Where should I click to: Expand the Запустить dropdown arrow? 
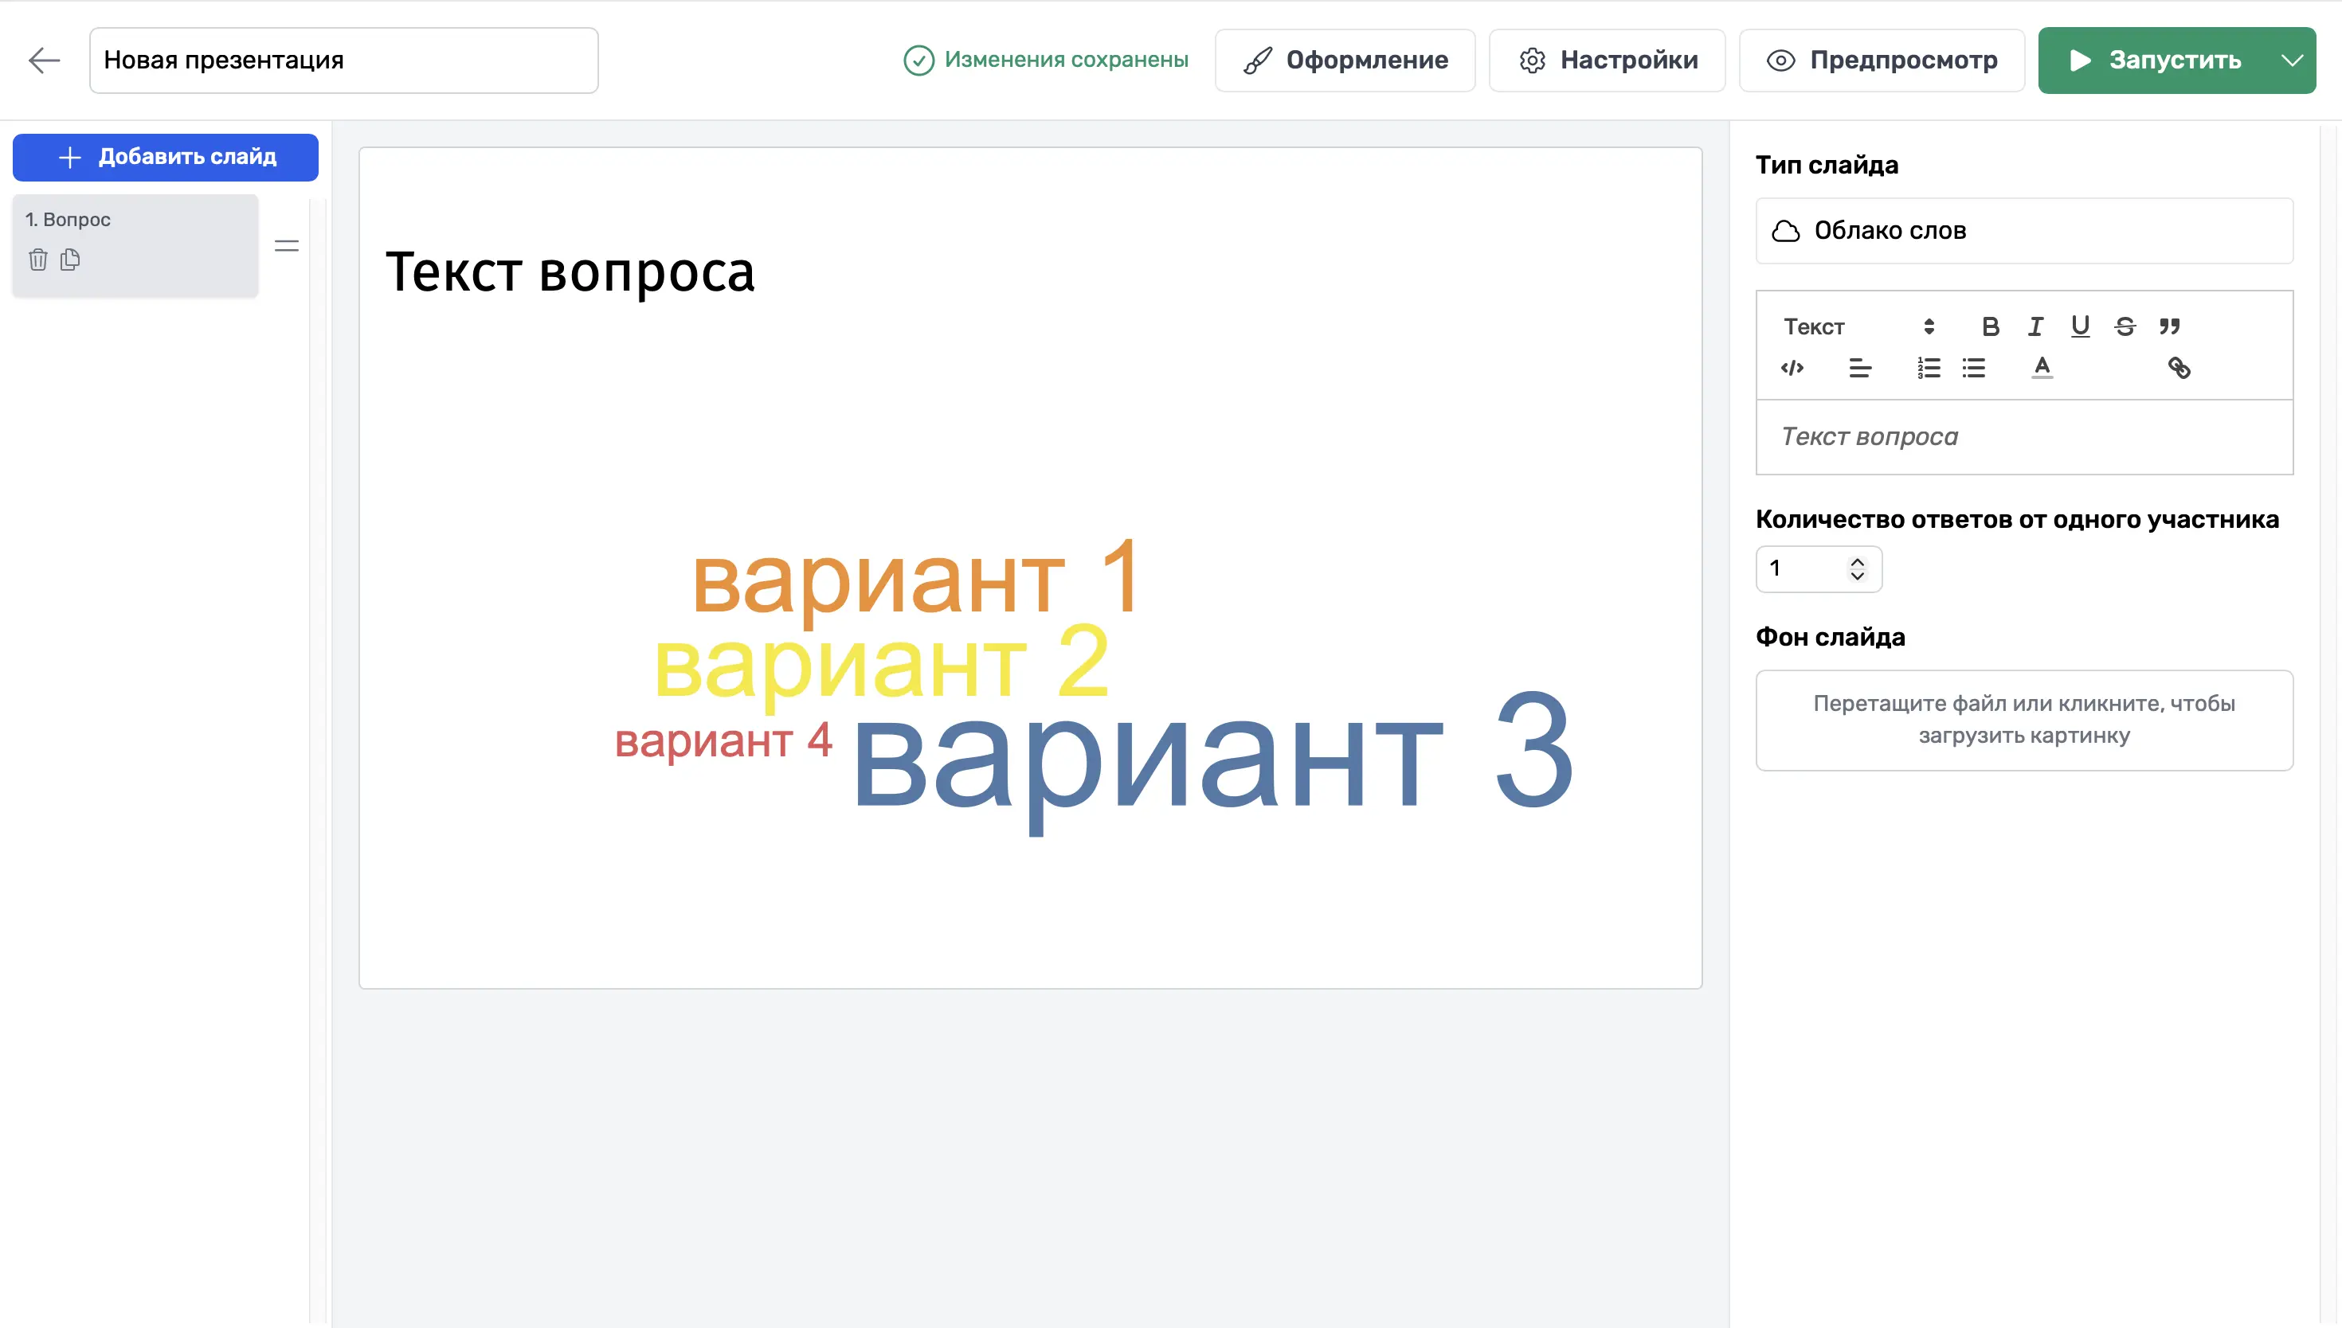point(2293,61)
